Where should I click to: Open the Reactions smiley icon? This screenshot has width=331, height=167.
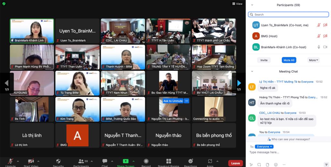click(190, 161)
